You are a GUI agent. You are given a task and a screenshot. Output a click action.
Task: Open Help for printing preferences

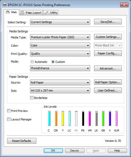(117, 151)
